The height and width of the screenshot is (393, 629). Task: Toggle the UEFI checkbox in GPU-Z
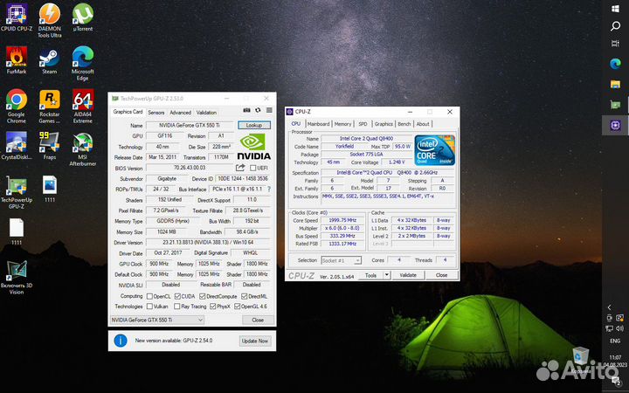253,168
